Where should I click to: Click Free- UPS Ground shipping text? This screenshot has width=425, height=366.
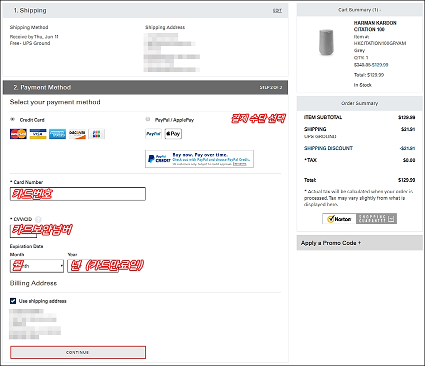30,43
